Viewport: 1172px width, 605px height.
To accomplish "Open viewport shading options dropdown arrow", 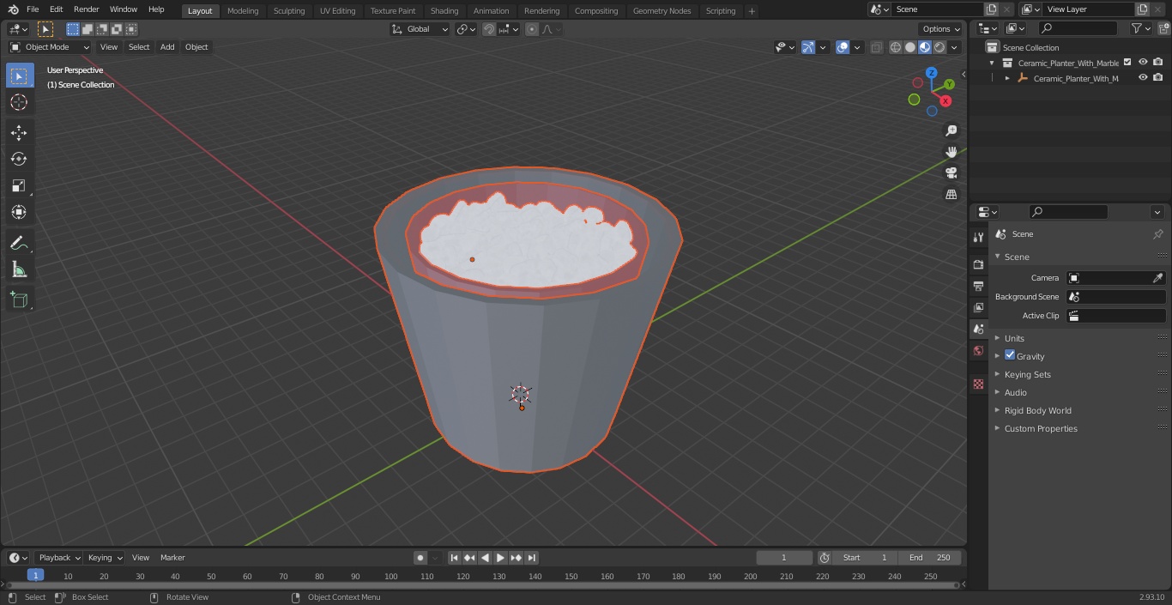I will coord(954,47).
